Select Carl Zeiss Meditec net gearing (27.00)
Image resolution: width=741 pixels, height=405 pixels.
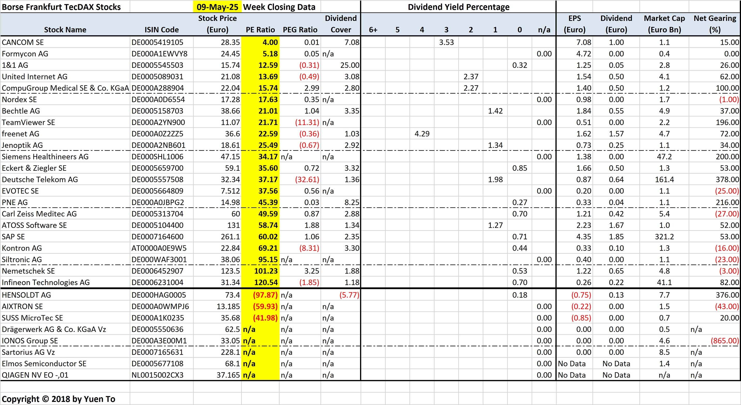715,214
